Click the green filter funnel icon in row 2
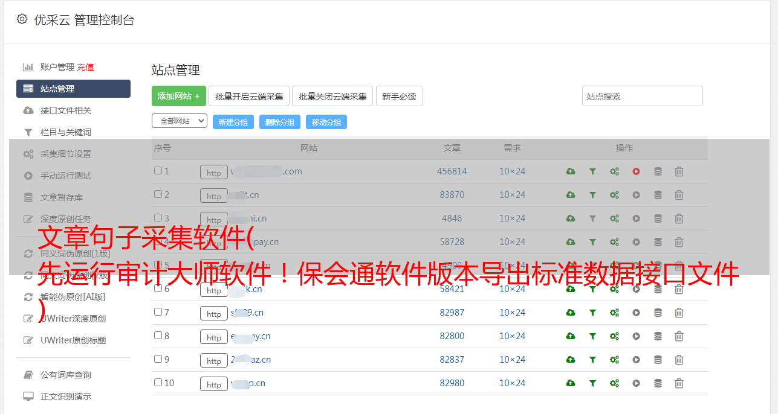The height and width of the screenshot is (414, 778). tap(592, 195)
